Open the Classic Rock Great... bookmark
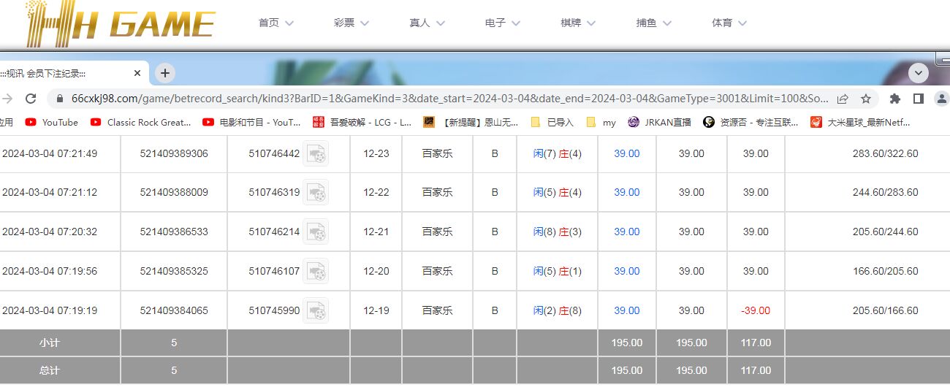This screenshot has height=390, width=950. (141, 123)
